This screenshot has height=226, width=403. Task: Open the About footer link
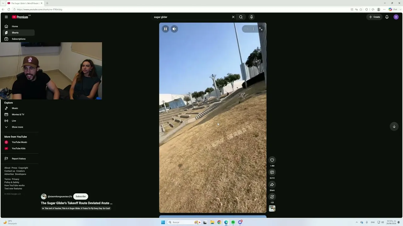7,168
